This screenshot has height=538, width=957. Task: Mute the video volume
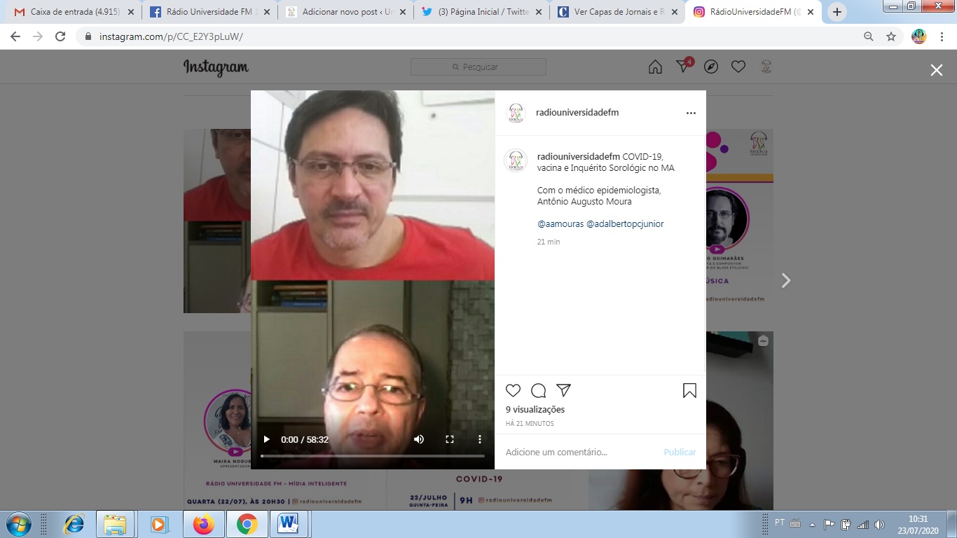click(419, 439)
